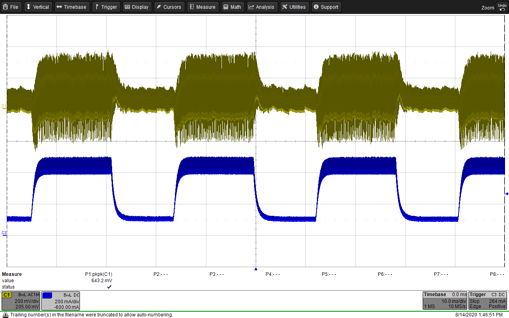Open the Math menu
This screenshot has height=318, width=509.
coord(233,7)
